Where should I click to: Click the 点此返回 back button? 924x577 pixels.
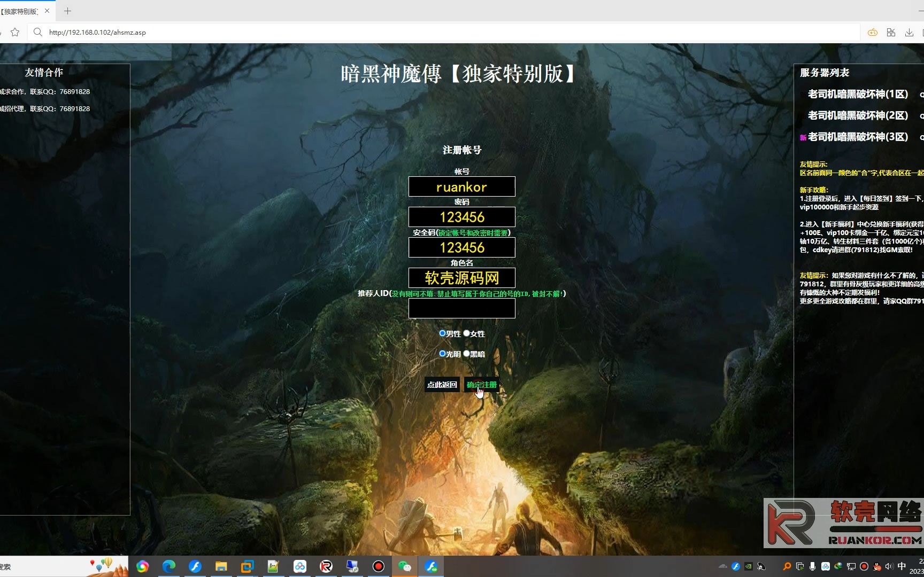[442, 385]
